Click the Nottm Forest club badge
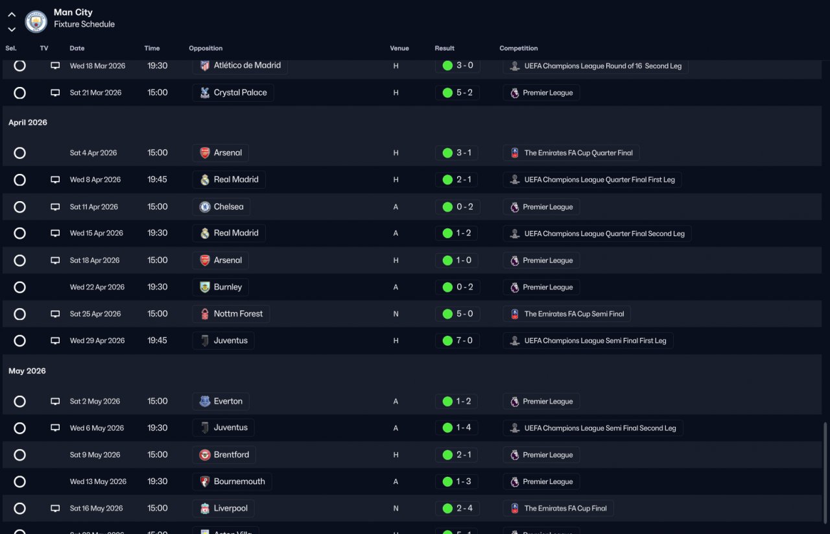This screenshot has height=534, width=830. [x=205, y=314]
